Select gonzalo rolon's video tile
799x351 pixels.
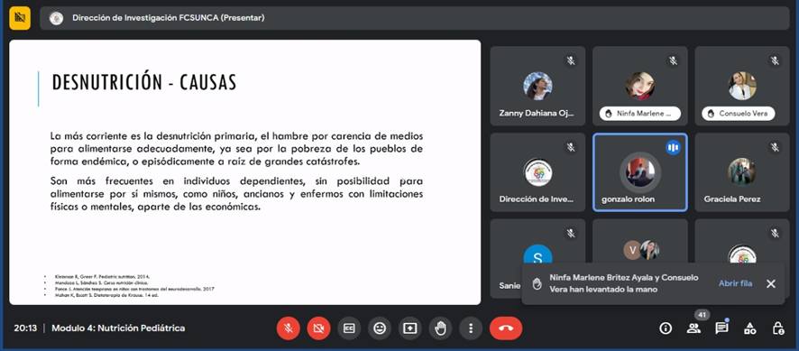click(640, 172)
